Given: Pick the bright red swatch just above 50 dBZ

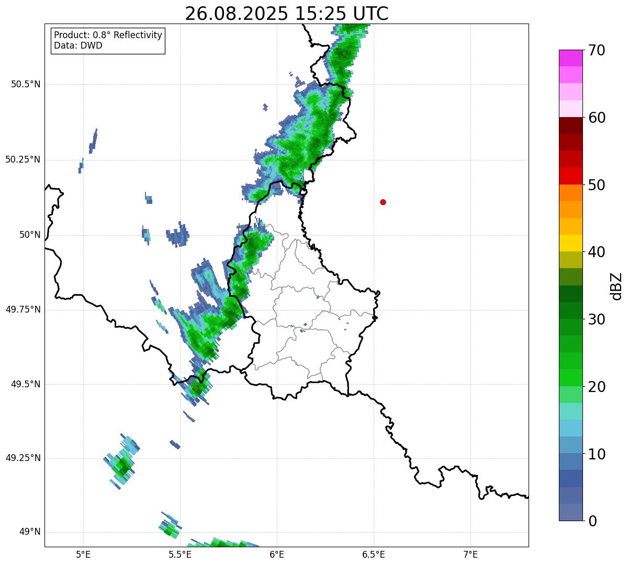Looking at the screenshot, I should click(x=571, y=176).
